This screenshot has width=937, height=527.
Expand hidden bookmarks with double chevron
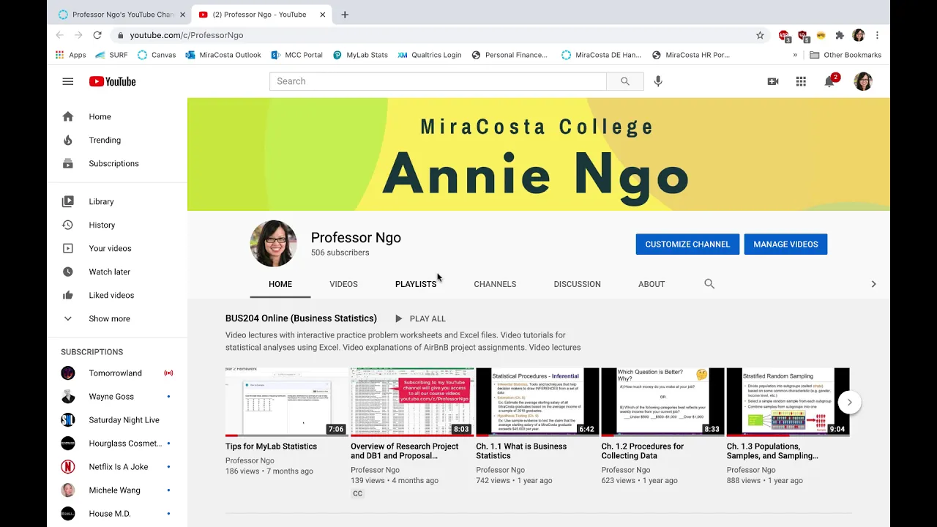(x=795, y=55)
